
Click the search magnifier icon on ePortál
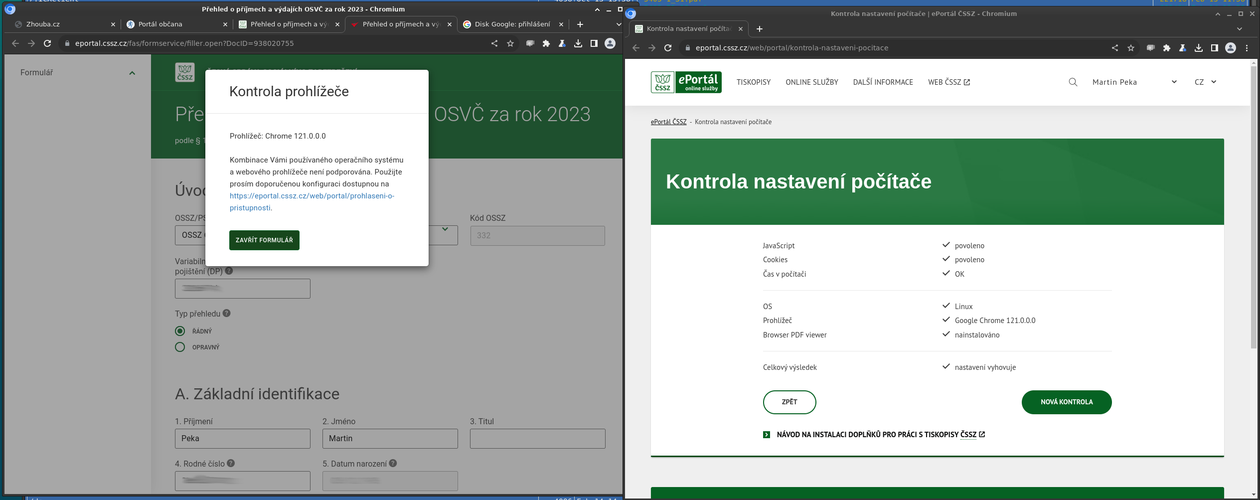pos(1073,82)
